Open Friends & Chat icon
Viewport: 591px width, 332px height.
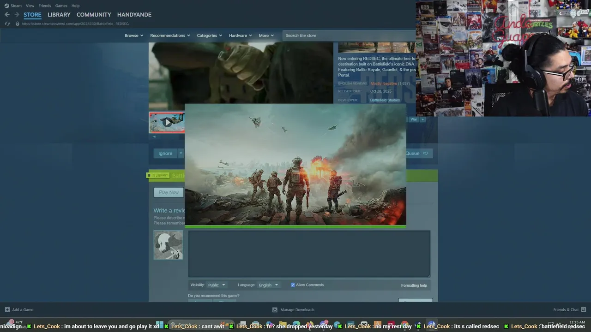(x=584, y=309)
